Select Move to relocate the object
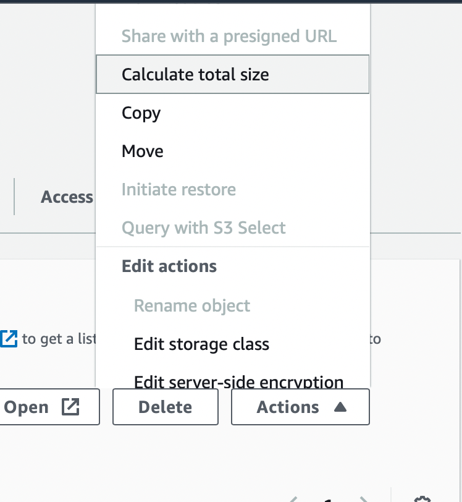This screenshot has width=462, height=502. coord(142,151)
